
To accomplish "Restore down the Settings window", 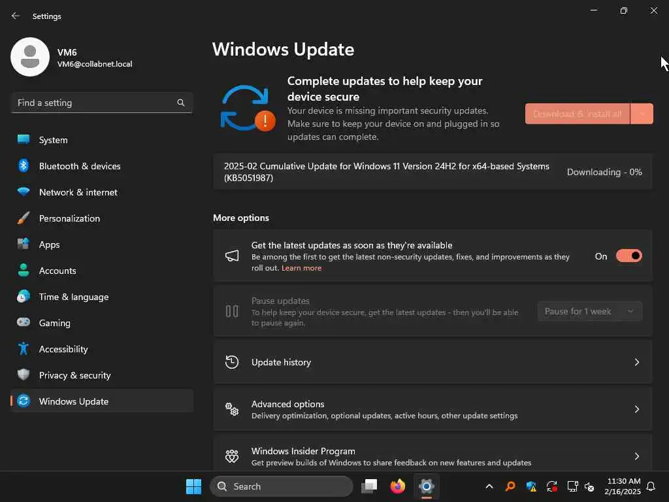I will point(623,10).
